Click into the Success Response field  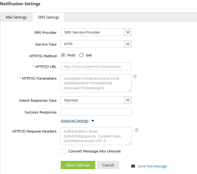click(96, 112)
